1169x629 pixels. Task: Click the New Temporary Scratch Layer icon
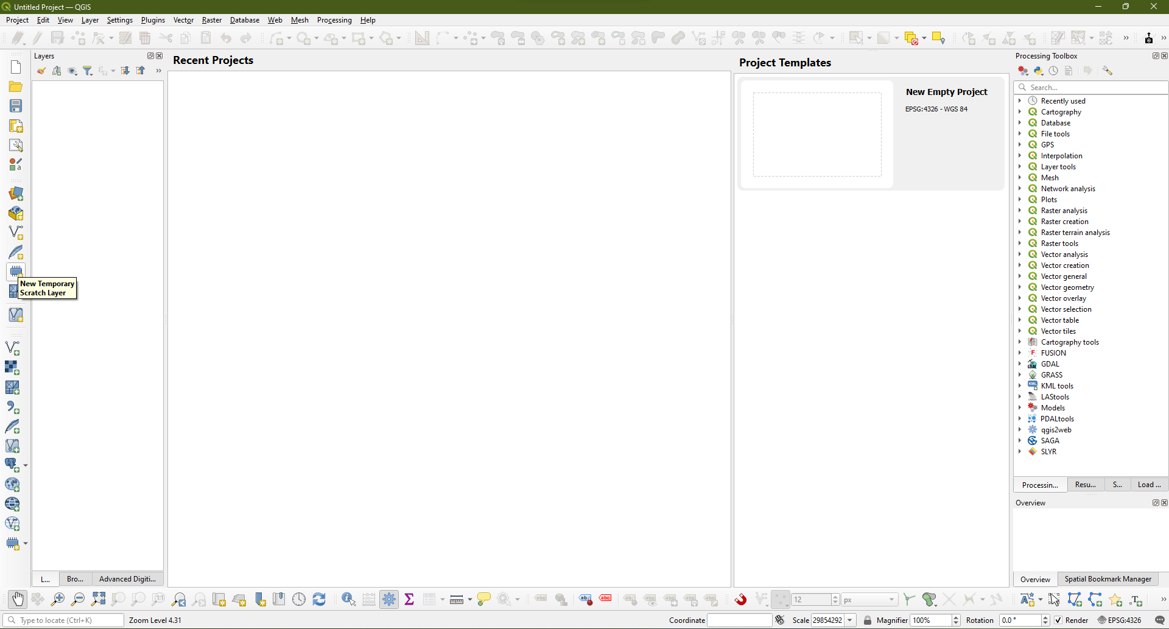(x=16, y=271)
